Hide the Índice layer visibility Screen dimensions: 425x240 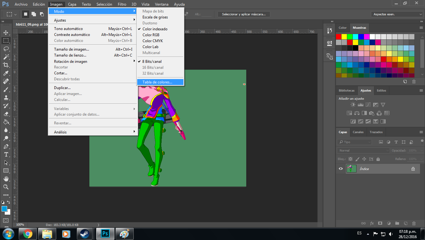coord(341,169)
